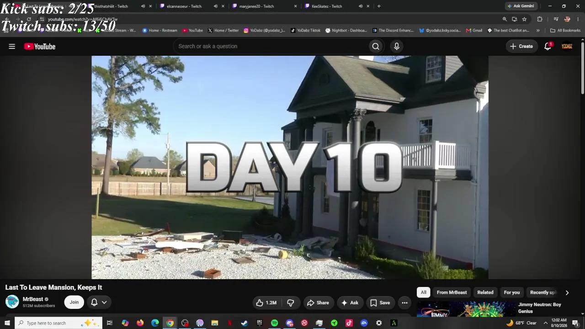Open the Home / Twitter bookmark

(223, 31)
